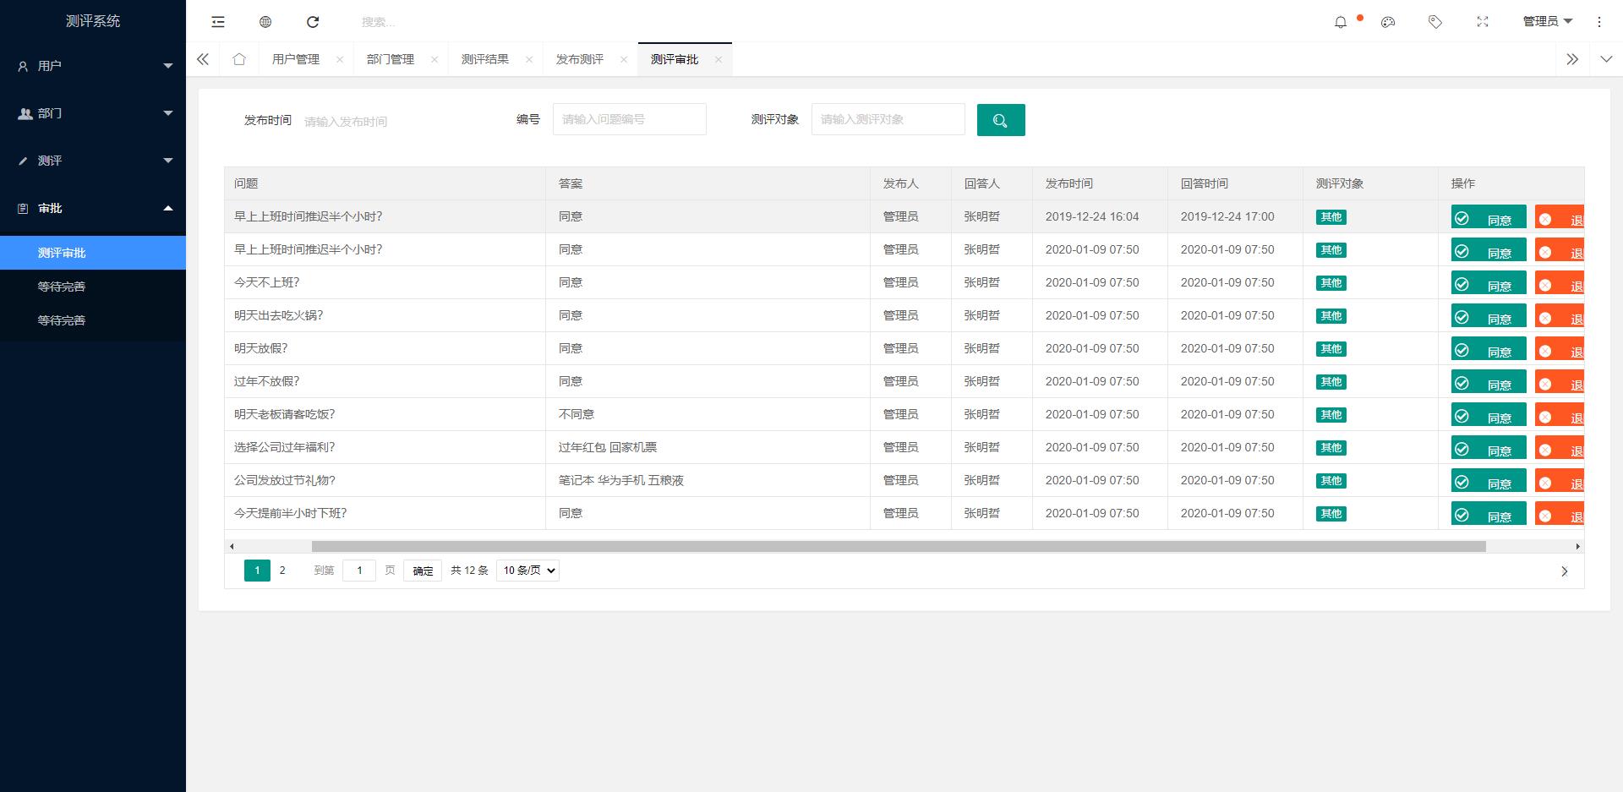Reject 公司发放过节礼物? with orange button
Viewport: 1623px width, 792px height.
pyautogui.click(x=1560, y=482)
